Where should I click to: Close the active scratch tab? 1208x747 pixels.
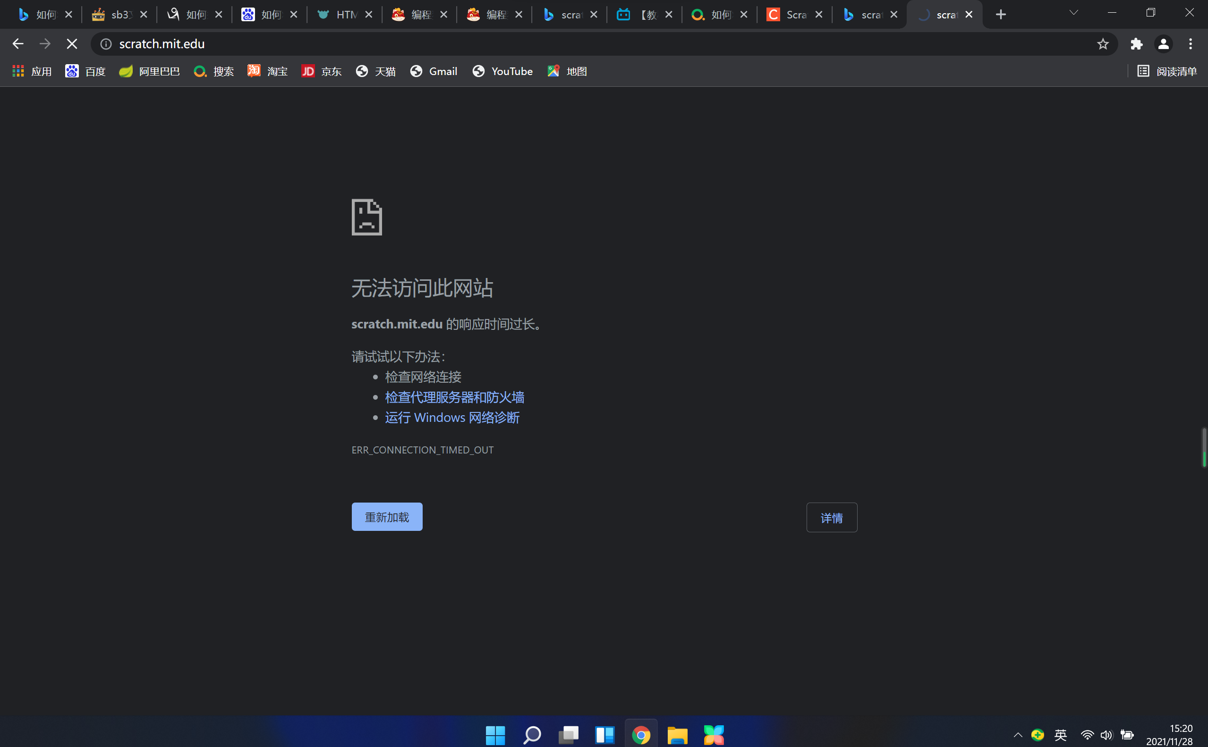tap(969, 15)
